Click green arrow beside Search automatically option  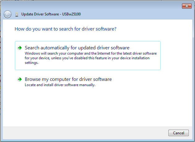(x=19, y=48)
